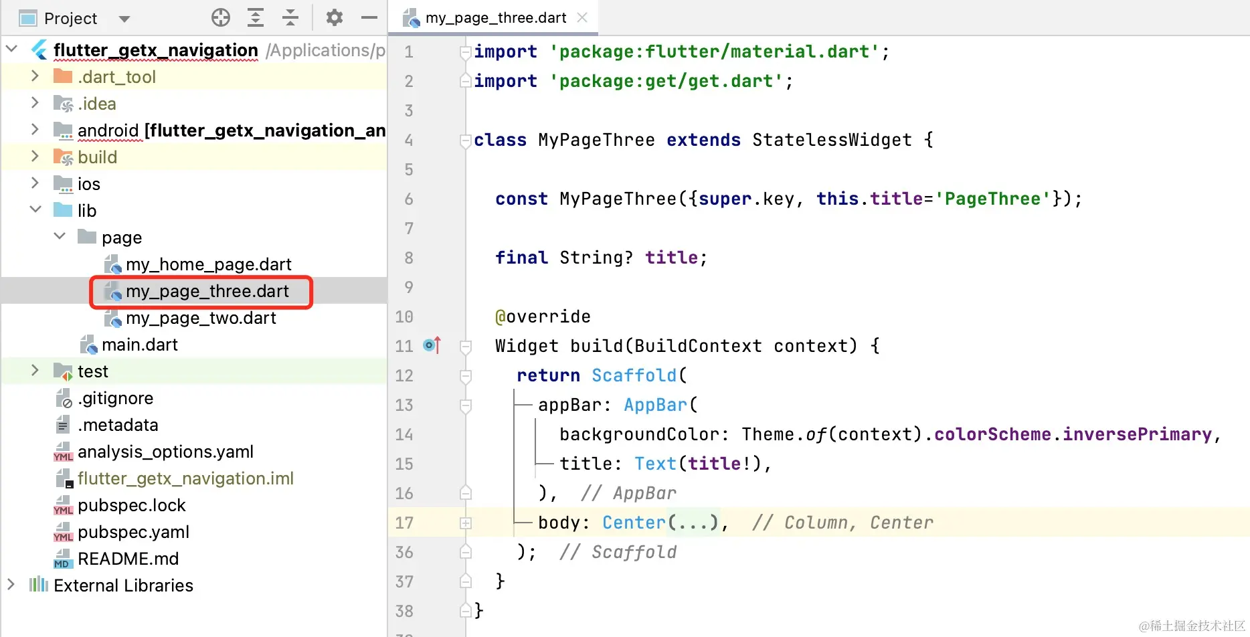This screenshot has height=637, width=1250.
Task: Open the Project view dropdown arrow
Action: click(x=124, y=19)
